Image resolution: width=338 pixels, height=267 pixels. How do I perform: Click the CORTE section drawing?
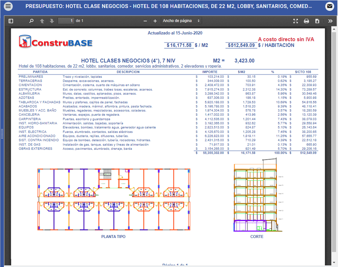coord(258,195)
